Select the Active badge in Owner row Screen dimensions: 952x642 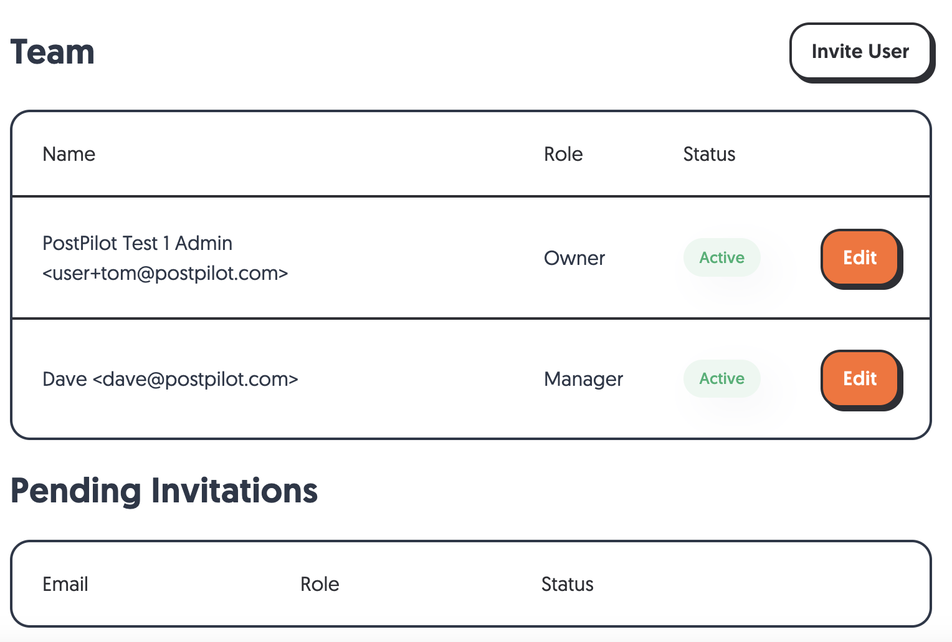[721, 257]
